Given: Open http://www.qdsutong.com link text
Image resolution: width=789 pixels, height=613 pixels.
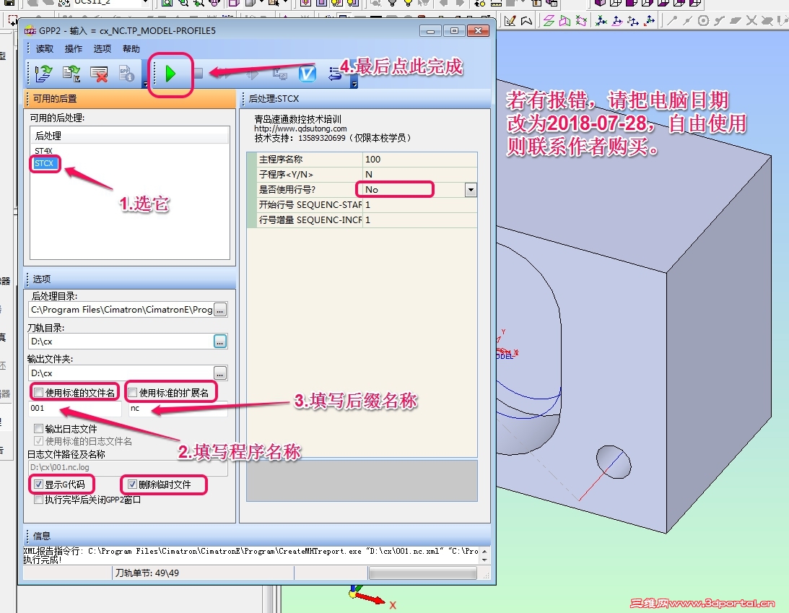Looking at the screenshot, I should [300, 129].
